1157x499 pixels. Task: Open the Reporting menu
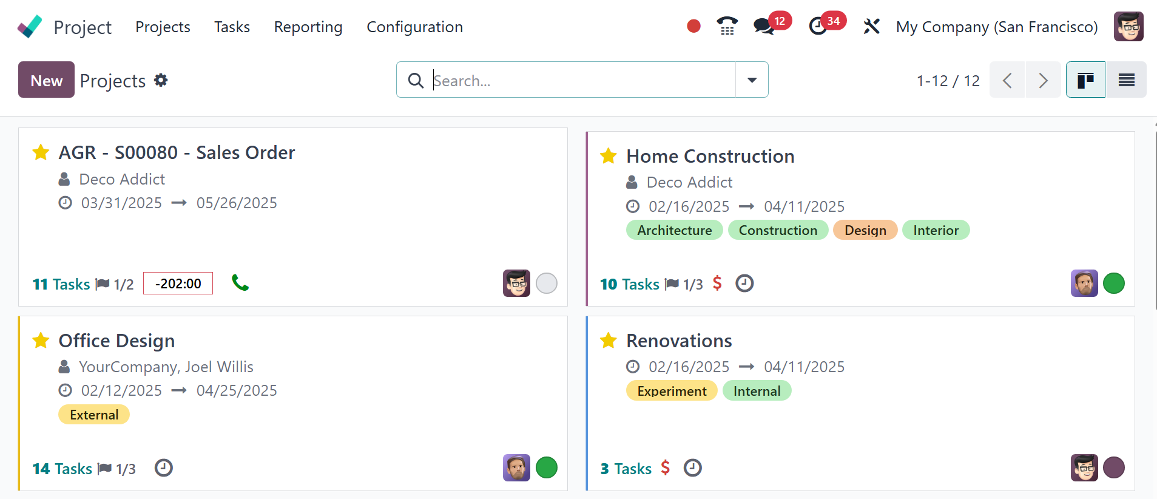click(308, 27)
